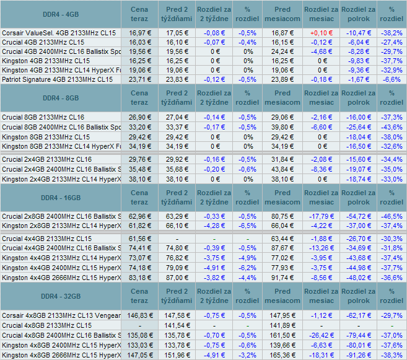Click the price 26,90 € cell
The height and width of the screenshot is (360, 407).
(x=140, y=117)
